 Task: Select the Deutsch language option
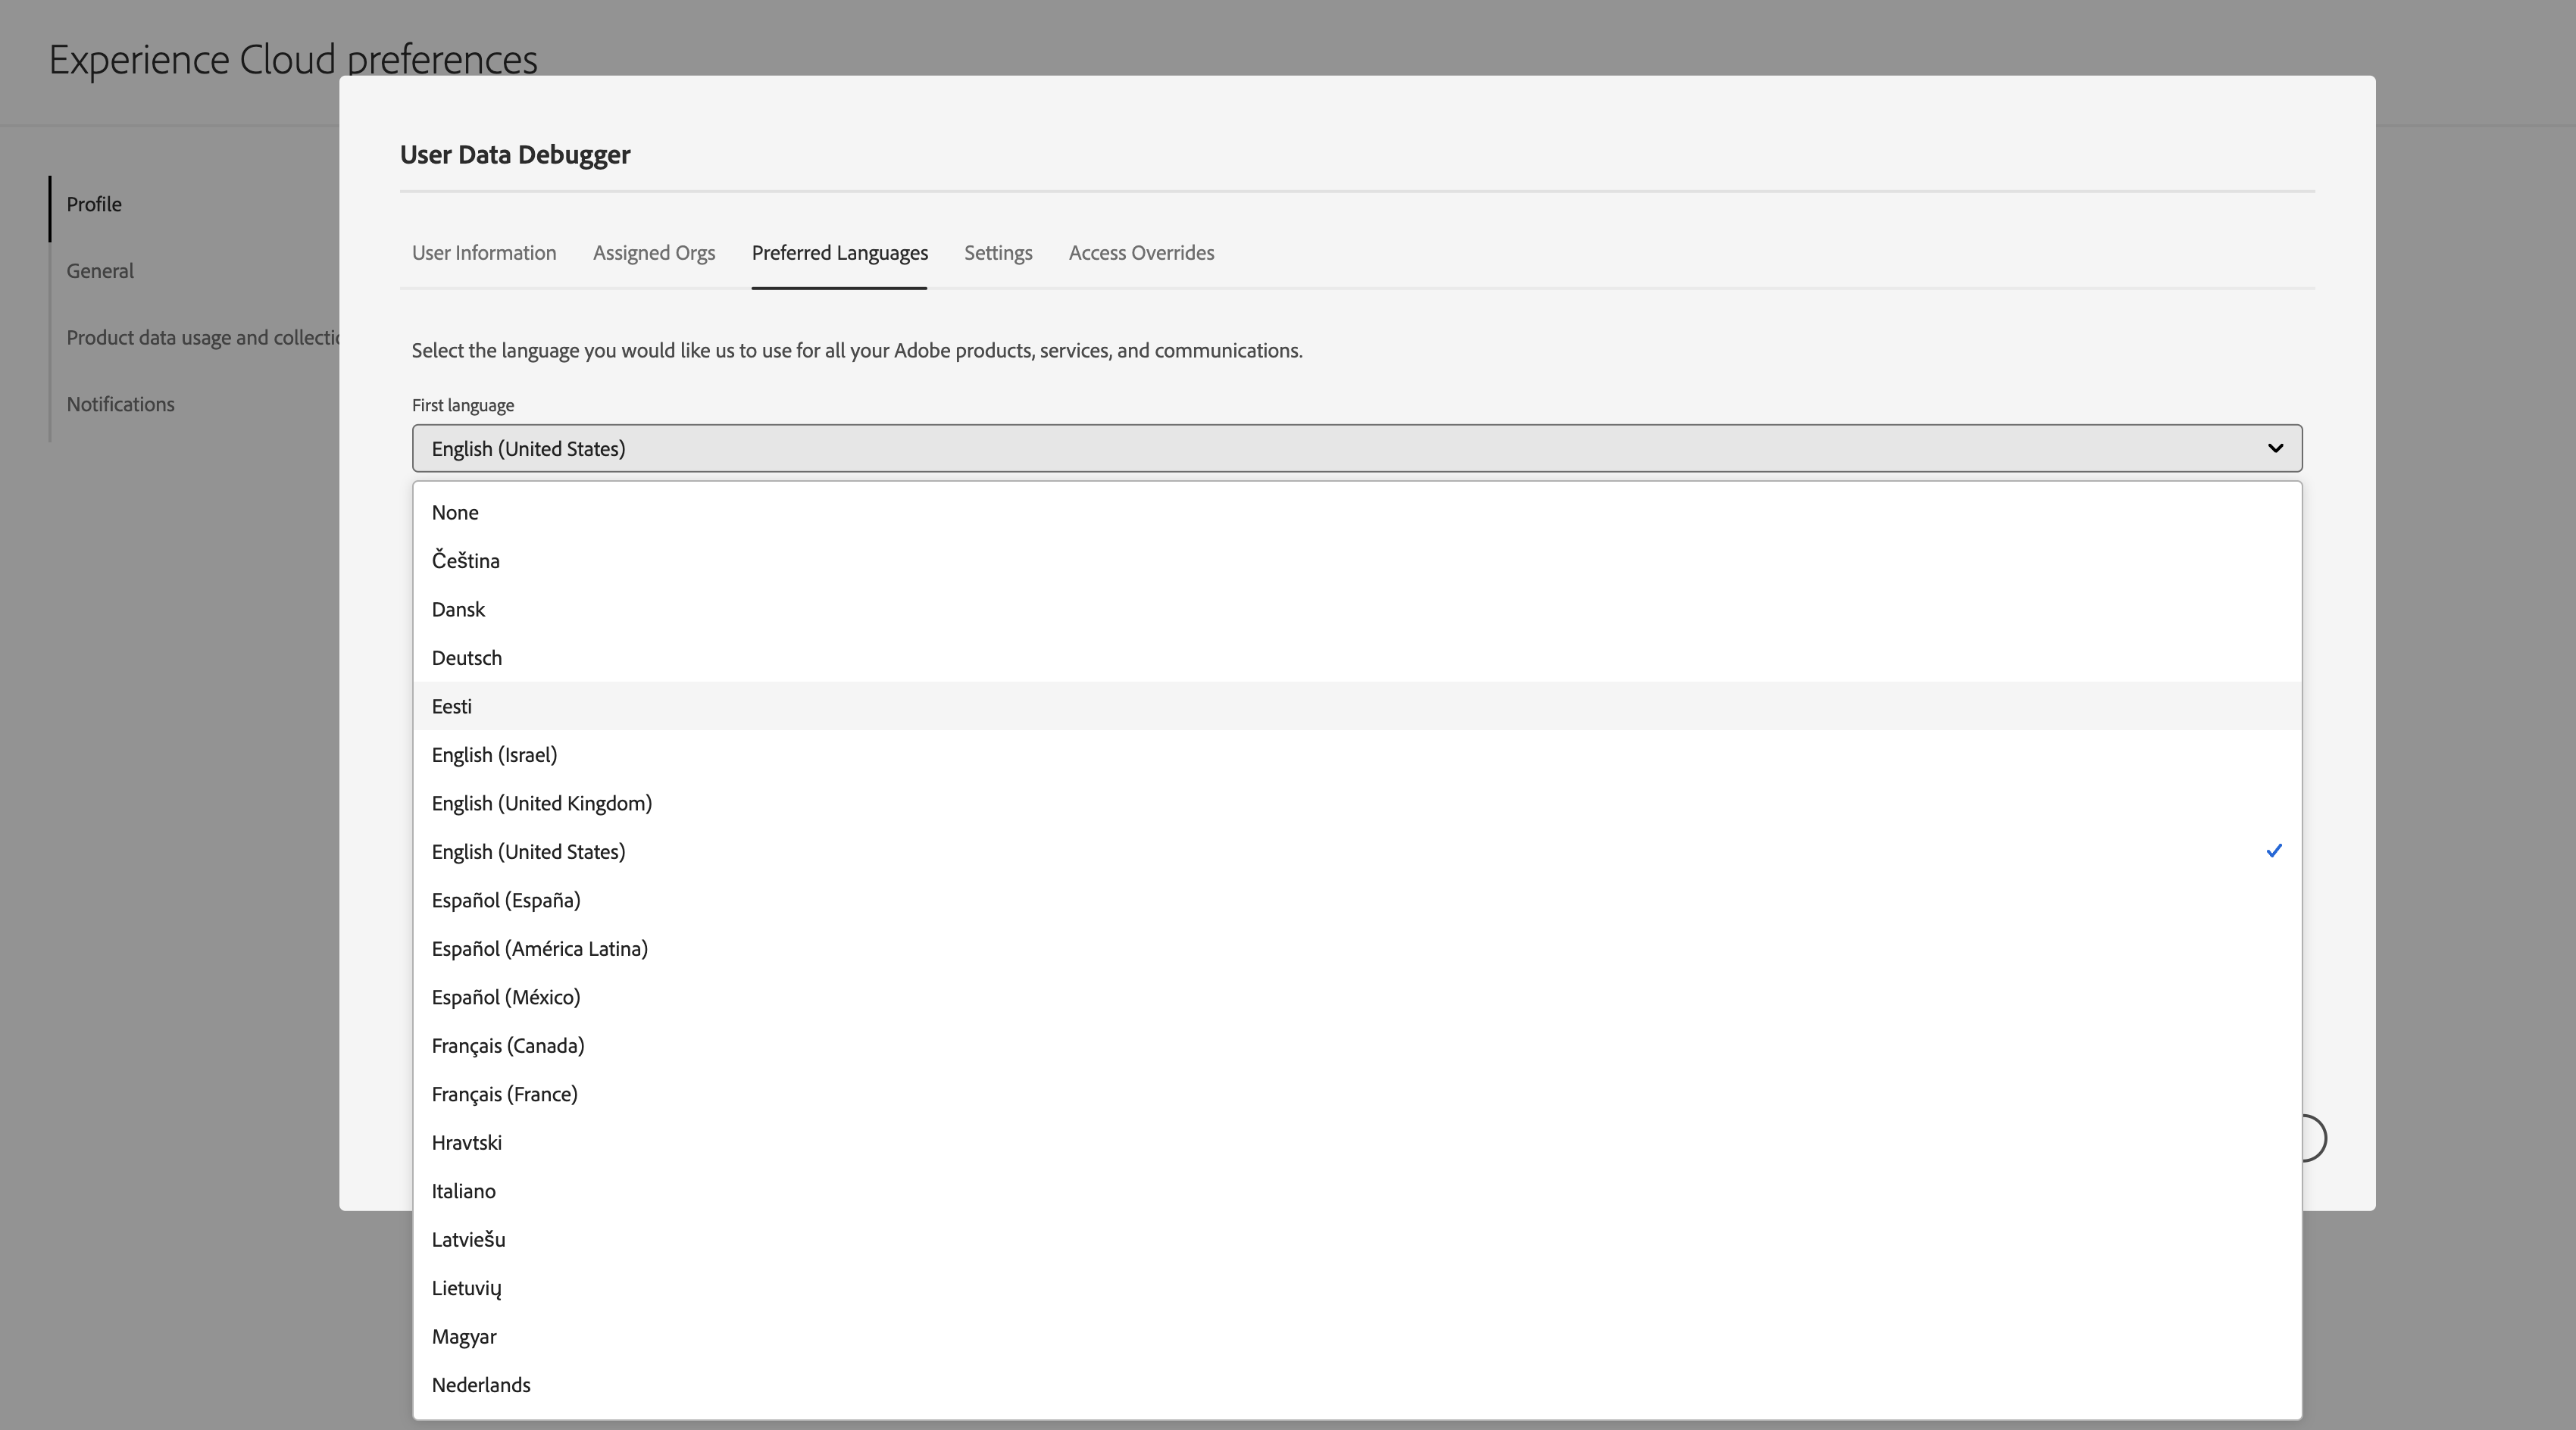pyautogui.click(x=466, y=657)
